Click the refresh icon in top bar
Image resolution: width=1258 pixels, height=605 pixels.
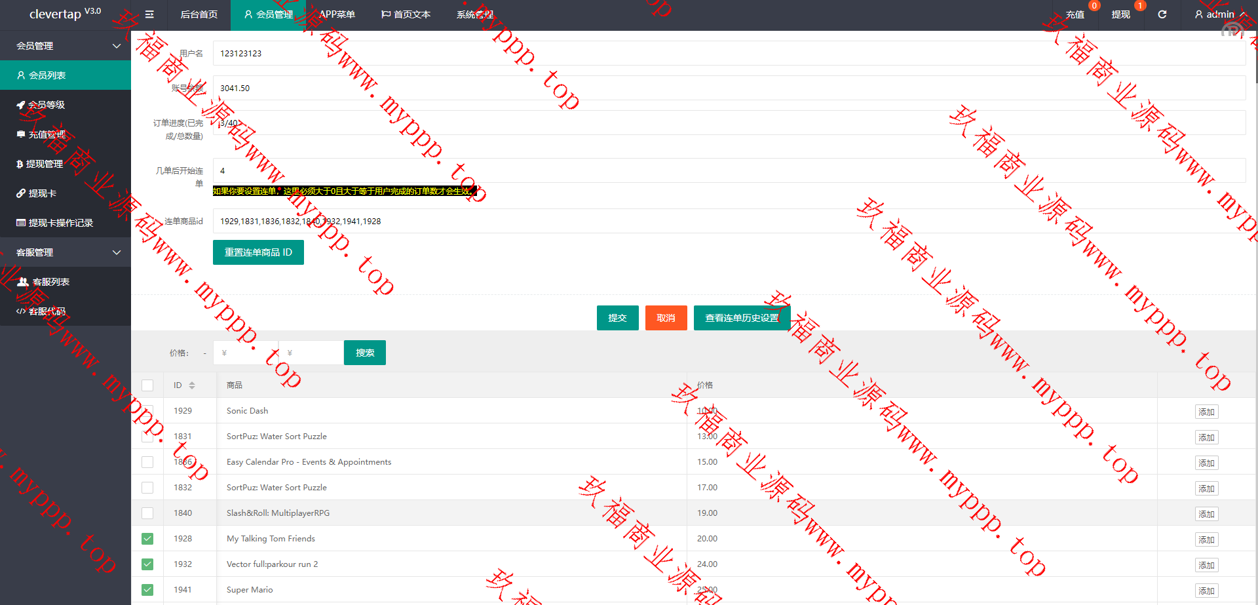1162,14
